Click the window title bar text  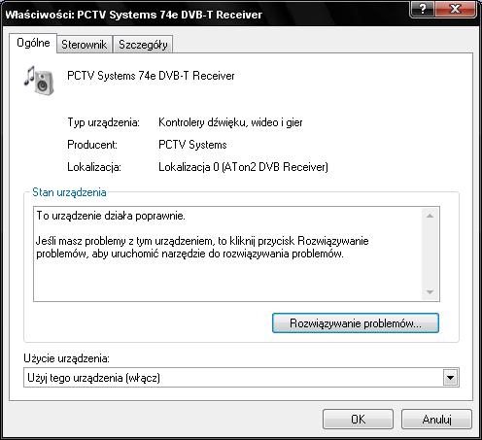[133, 15]
